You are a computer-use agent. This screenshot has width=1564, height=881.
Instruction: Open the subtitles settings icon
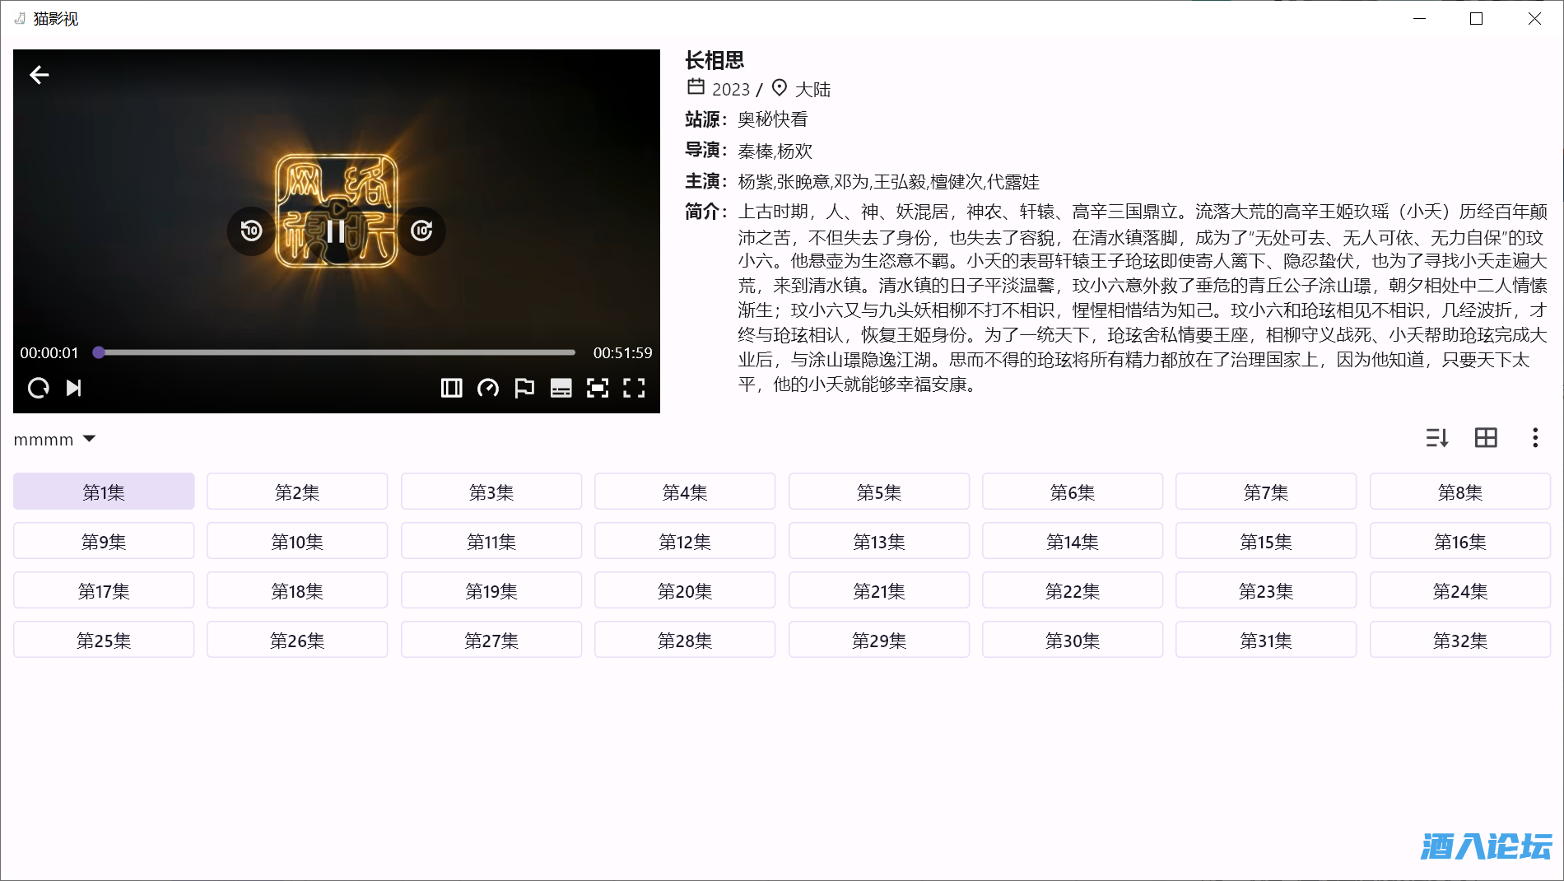click(561, 388)
